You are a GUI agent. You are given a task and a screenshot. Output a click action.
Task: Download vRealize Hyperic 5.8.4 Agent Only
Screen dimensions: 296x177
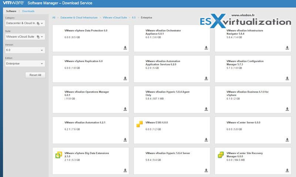coord(206,109)
